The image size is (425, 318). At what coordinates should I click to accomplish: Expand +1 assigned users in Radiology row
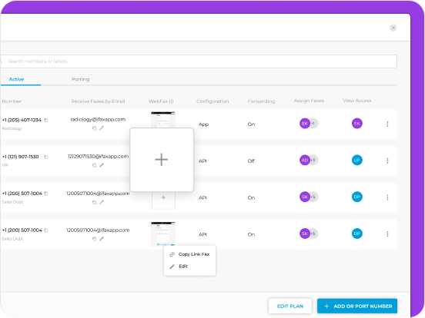click(313, 124)
